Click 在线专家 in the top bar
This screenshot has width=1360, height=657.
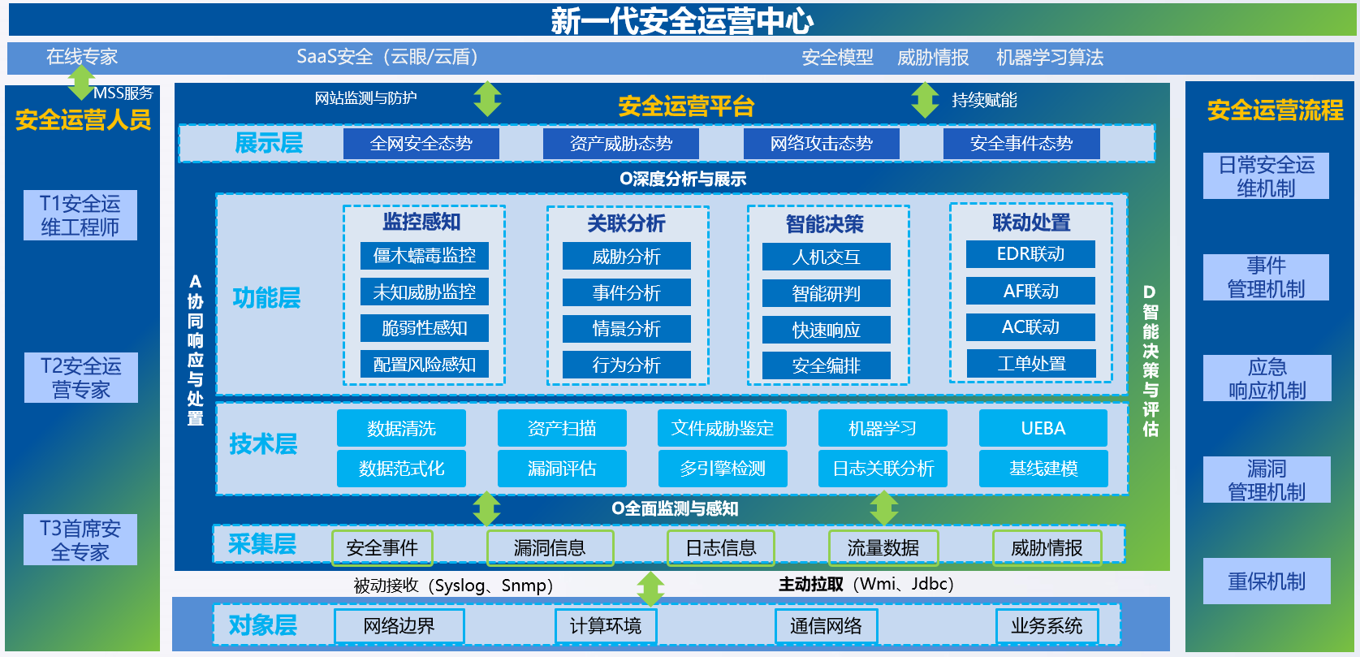(x=82, y=57)
